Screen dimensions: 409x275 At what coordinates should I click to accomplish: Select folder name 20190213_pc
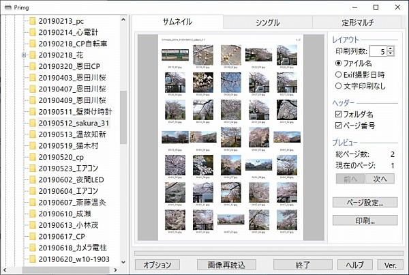click(x=61, y=21)
